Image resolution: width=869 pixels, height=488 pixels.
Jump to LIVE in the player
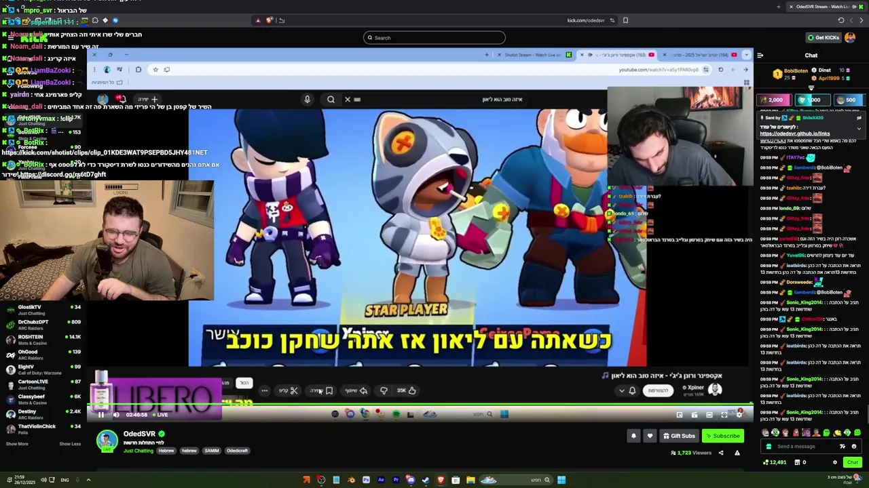tap(159, 415)
